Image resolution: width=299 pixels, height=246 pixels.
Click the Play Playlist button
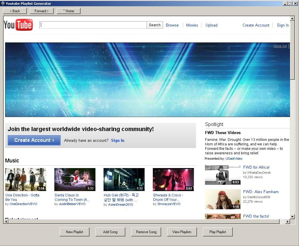tap(218, 232)
